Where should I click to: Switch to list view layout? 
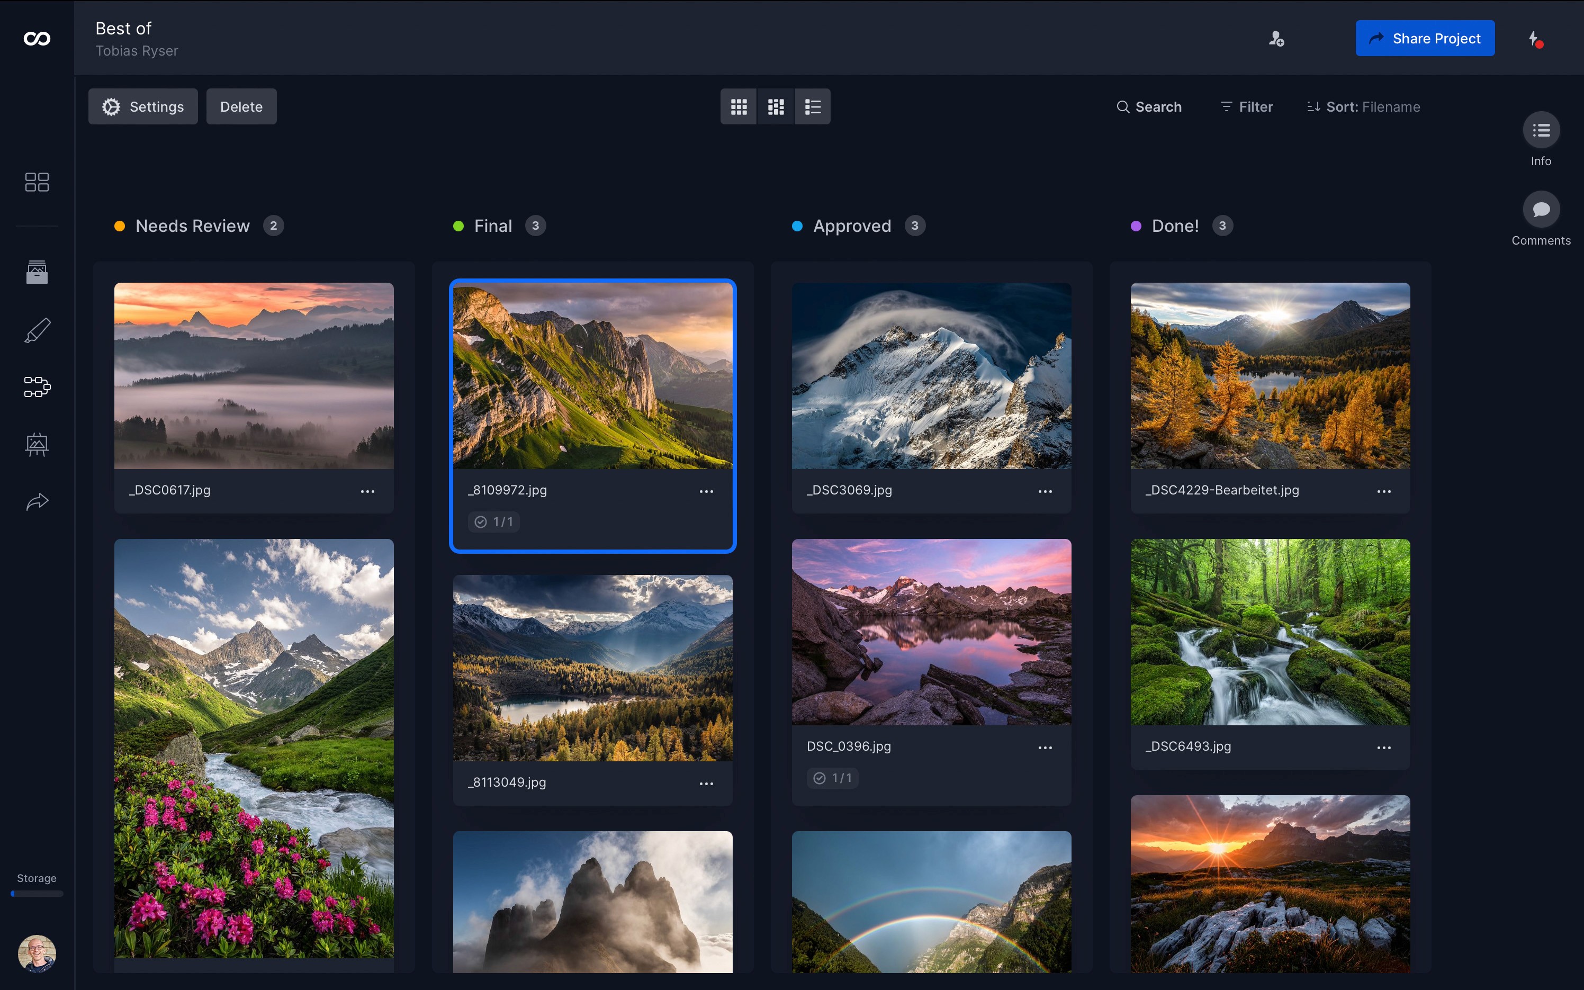pyautogui.click(x=812, y=107)
